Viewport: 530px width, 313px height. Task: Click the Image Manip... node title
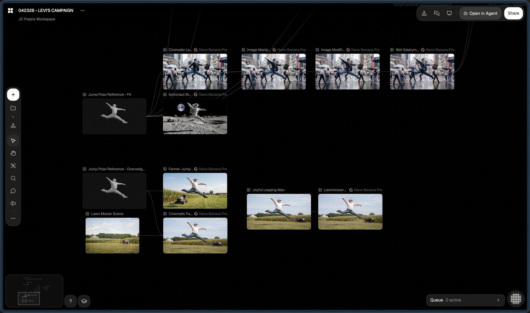point(258,50)
